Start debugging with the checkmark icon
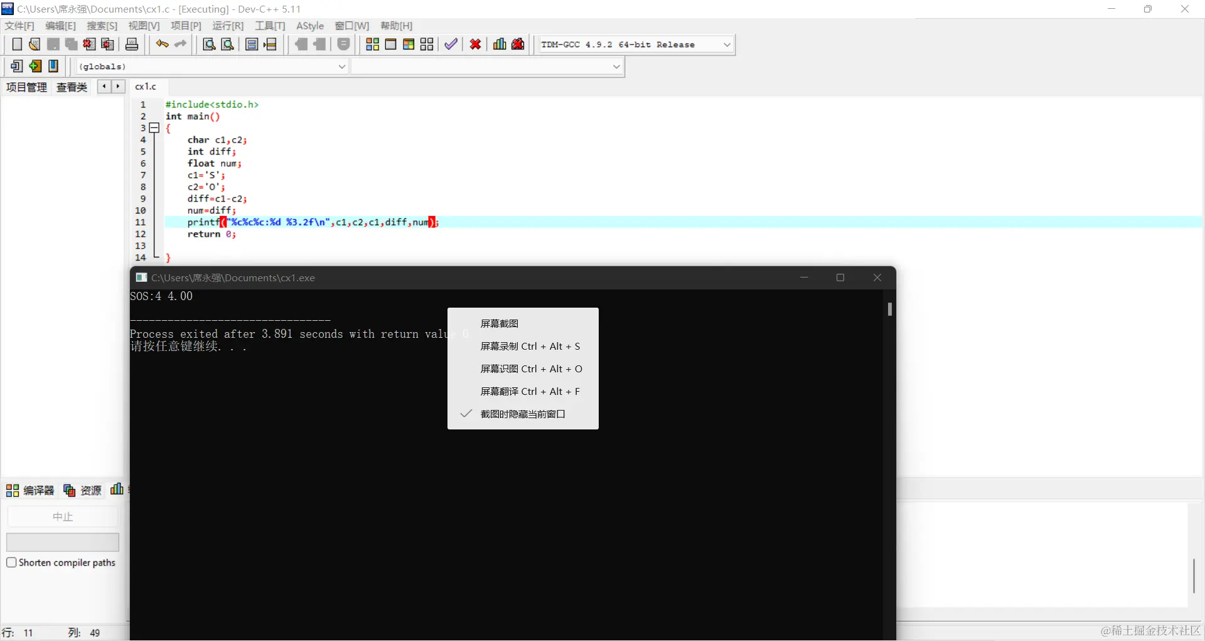Screen dimensions: 1205x641 (451, 45)
